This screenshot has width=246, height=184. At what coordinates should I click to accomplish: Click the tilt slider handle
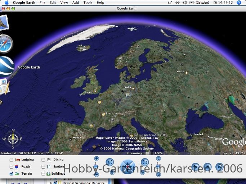[x=158, y=166]
